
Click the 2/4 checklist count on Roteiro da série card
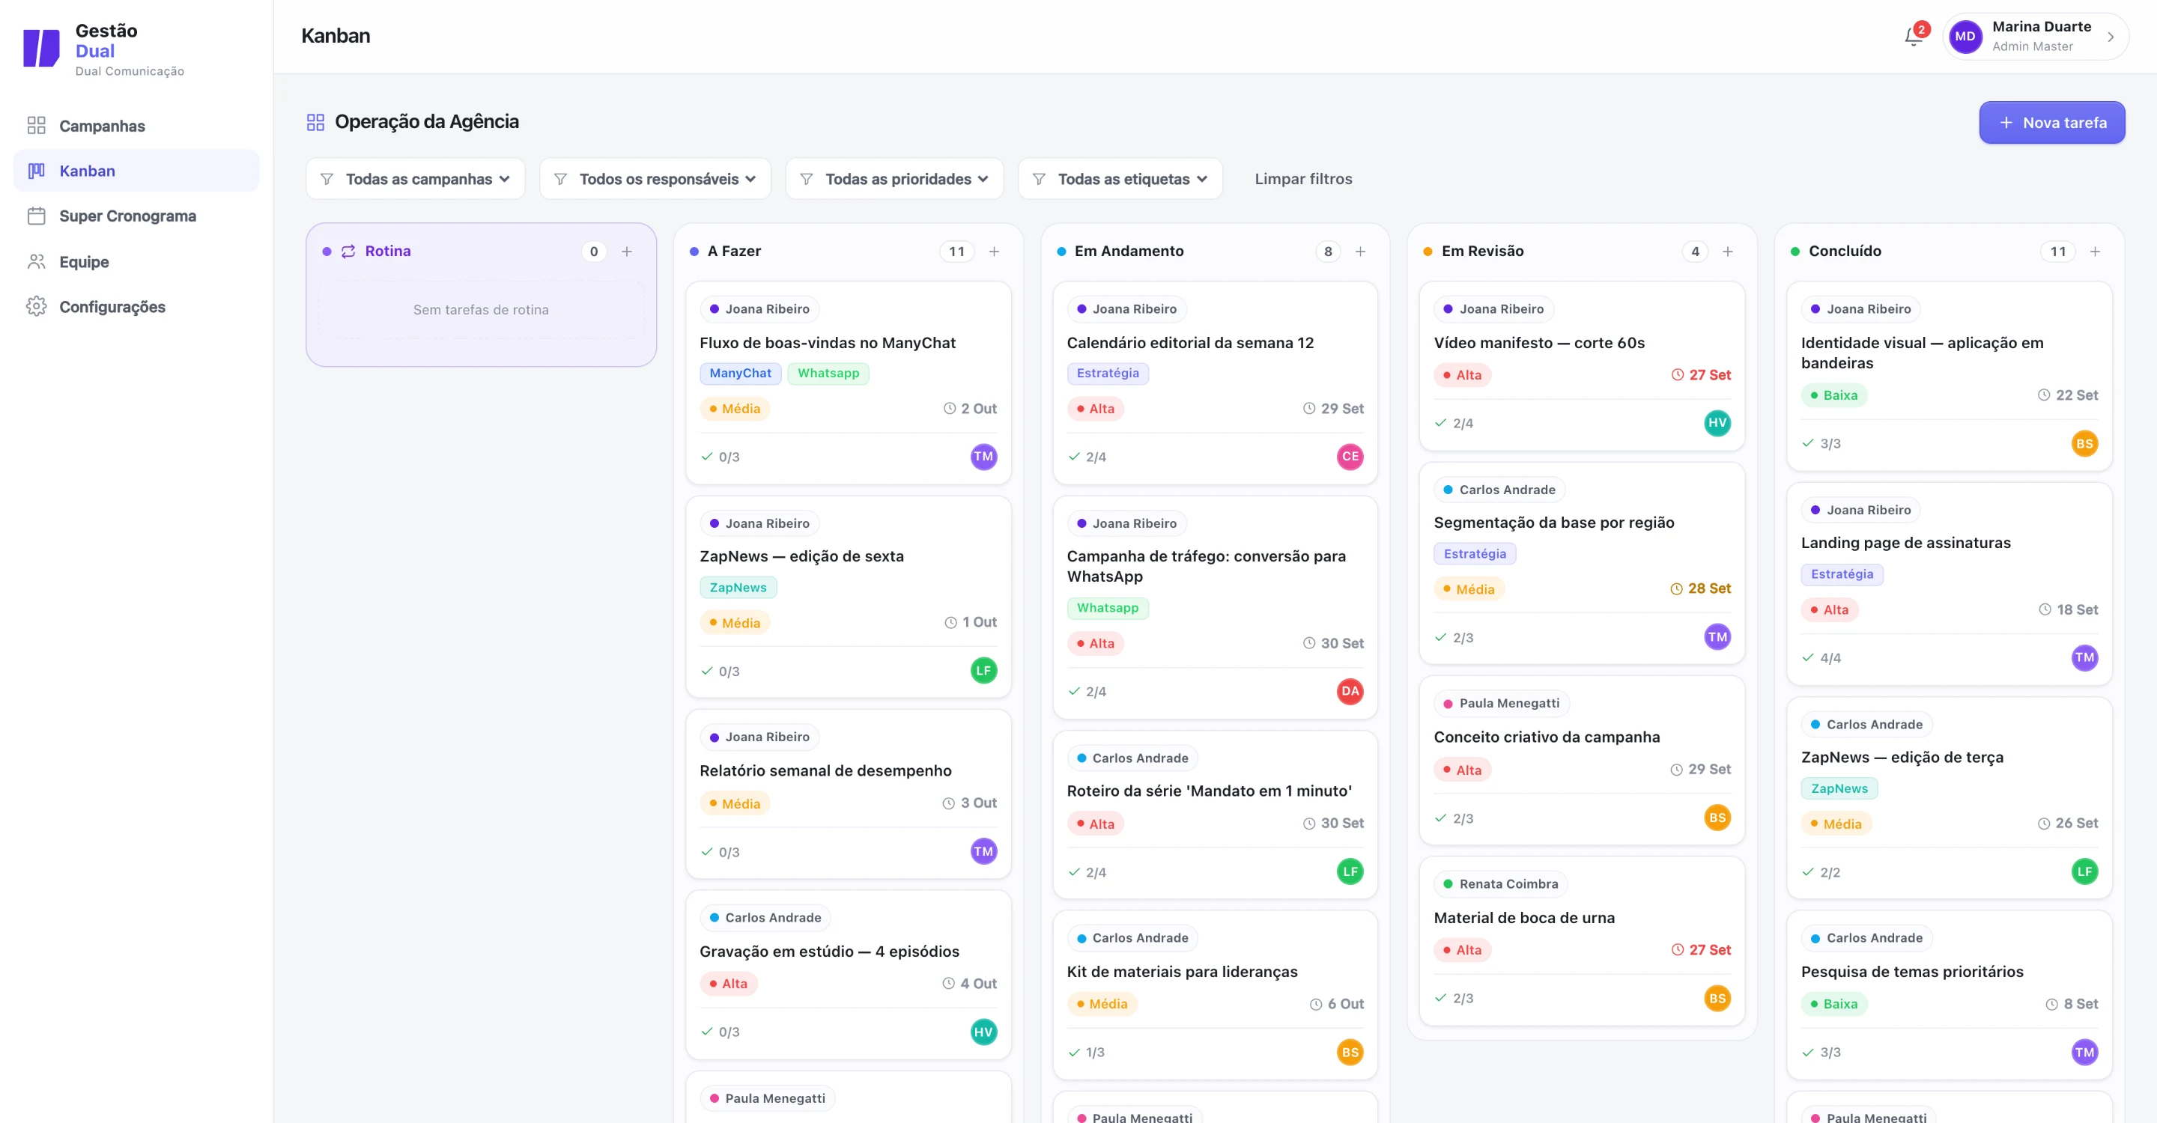1087,872
